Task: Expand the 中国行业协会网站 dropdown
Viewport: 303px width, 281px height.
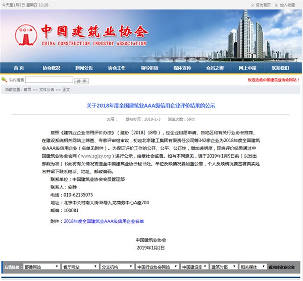Action: 157,267
